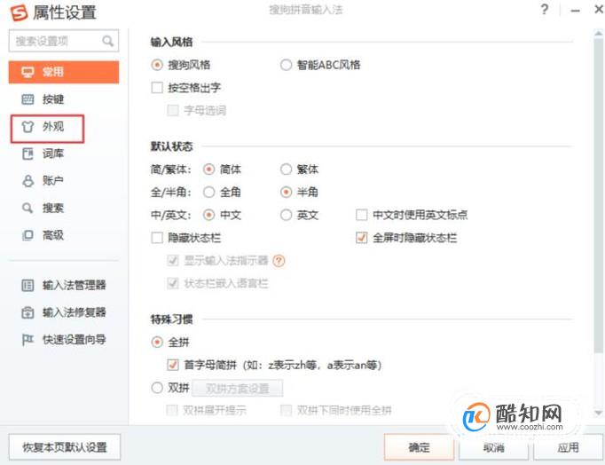Select 双拼 radio option
Image resolution: width=605 pixels, height=465 pixels.
coord(157,388)
